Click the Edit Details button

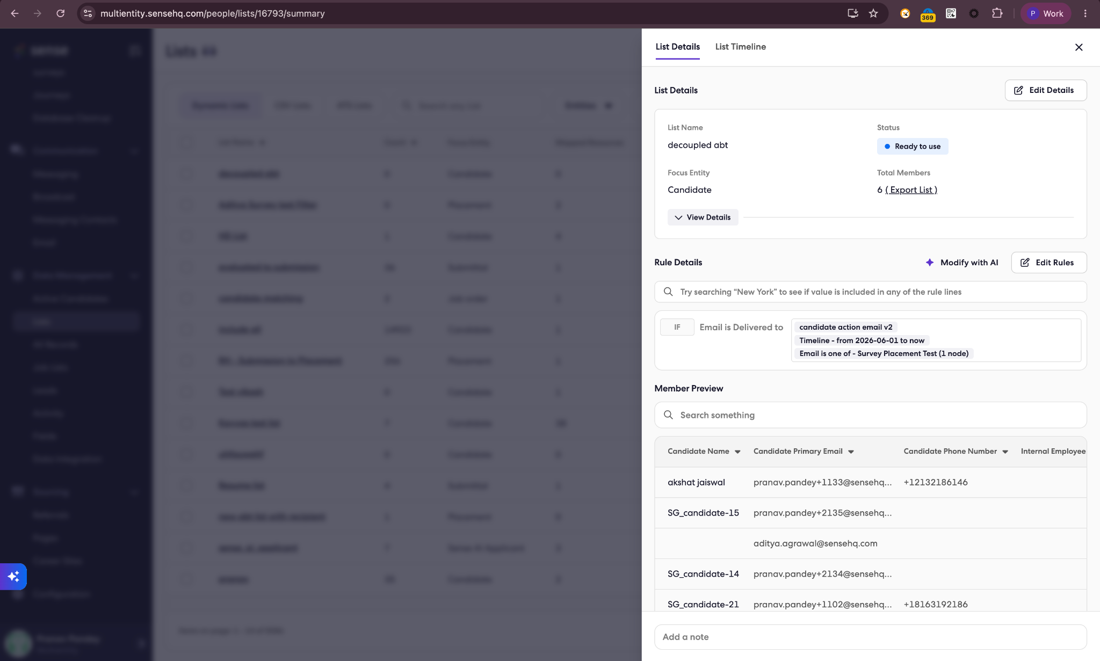pyautogui.click(x=1045, y=90)
